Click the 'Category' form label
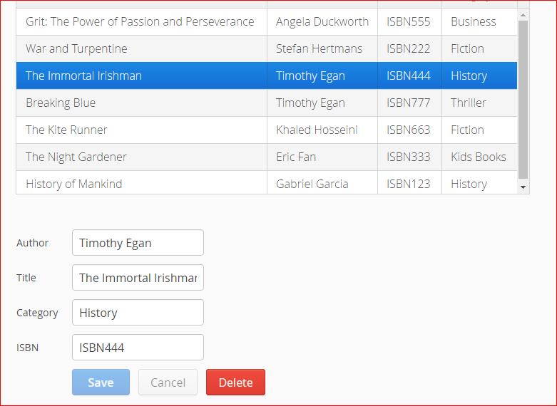 click(37, 313)
